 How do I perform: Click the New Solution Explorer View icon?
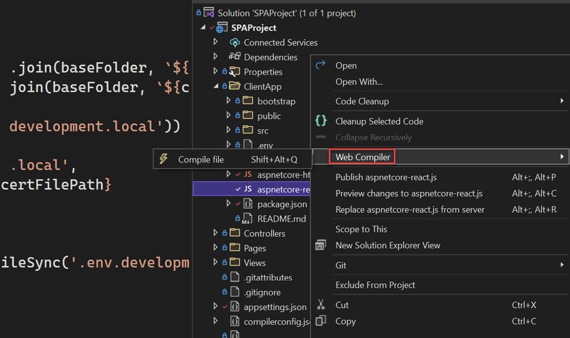tap(321, 245)
